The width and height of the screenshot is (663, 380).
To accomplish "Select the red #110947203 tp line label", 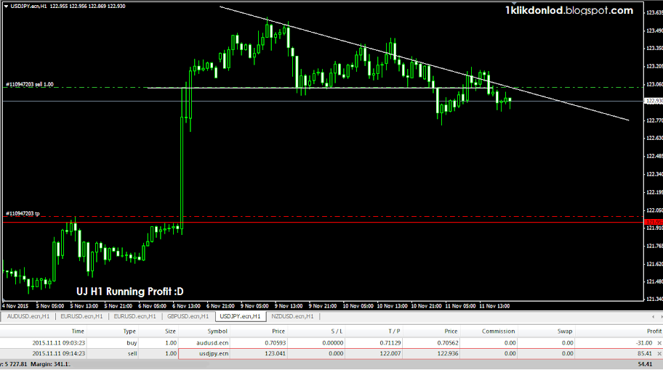I will pyautogui.click(x=23, y=213).
